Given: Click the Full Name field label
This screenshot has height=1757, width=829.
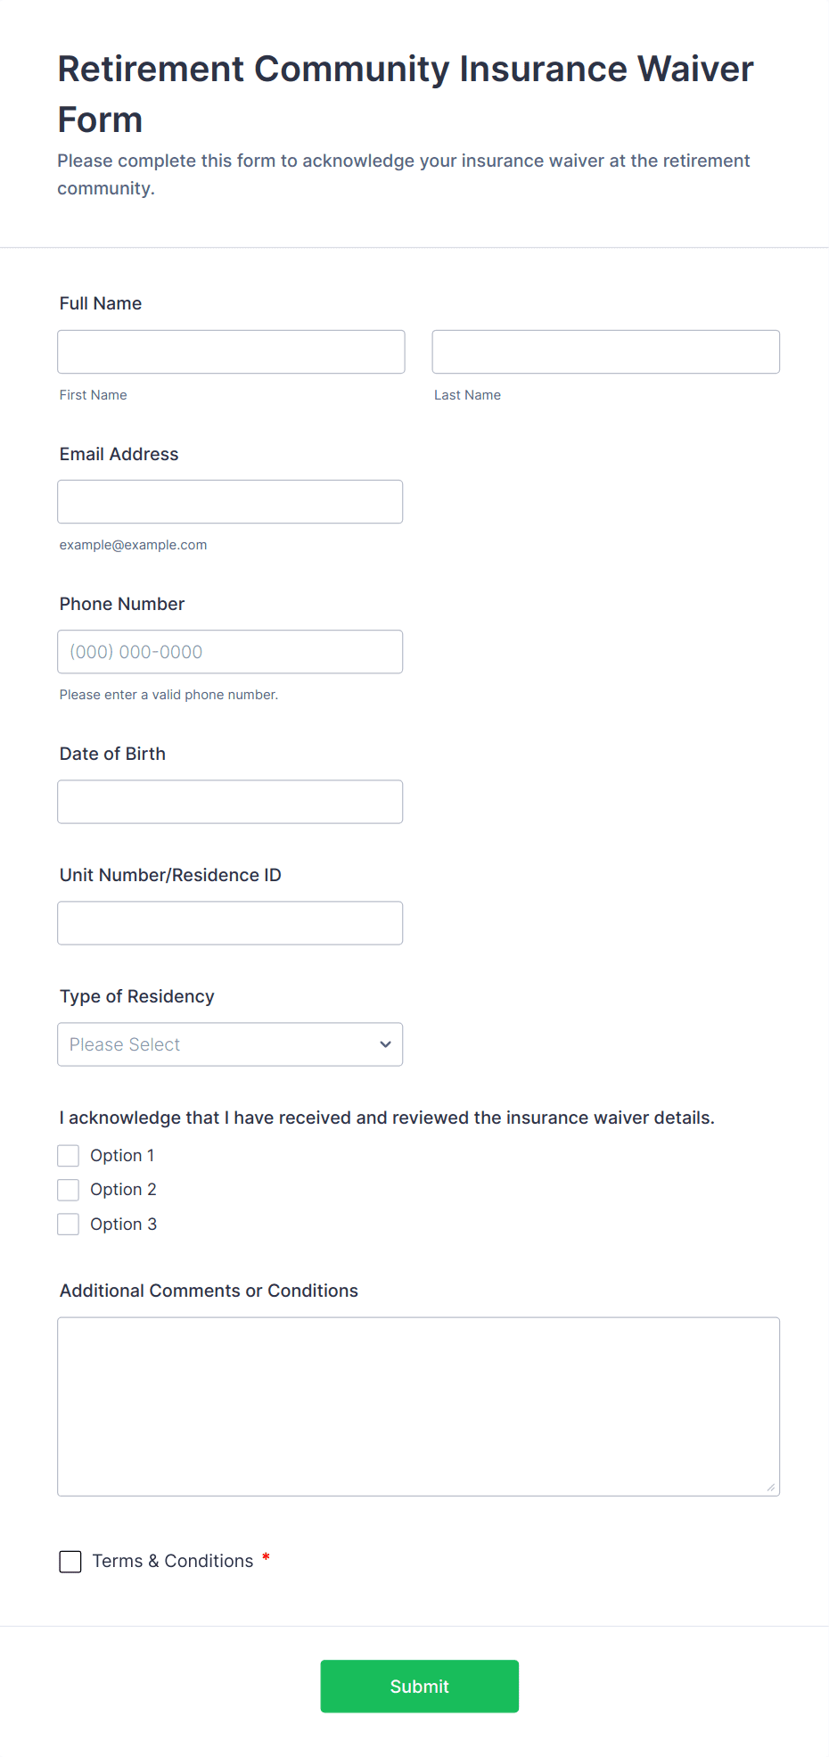Looking at the screenshot, I should (x=101, y=303).
